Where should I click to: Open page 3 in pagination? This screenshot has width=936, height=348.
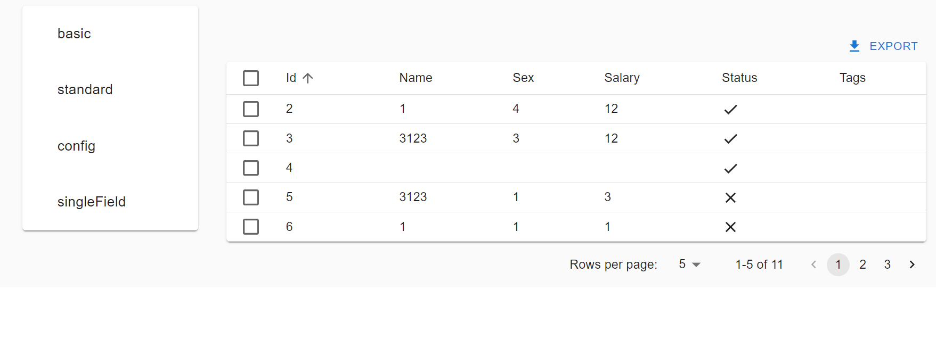(x=887, y=264)
